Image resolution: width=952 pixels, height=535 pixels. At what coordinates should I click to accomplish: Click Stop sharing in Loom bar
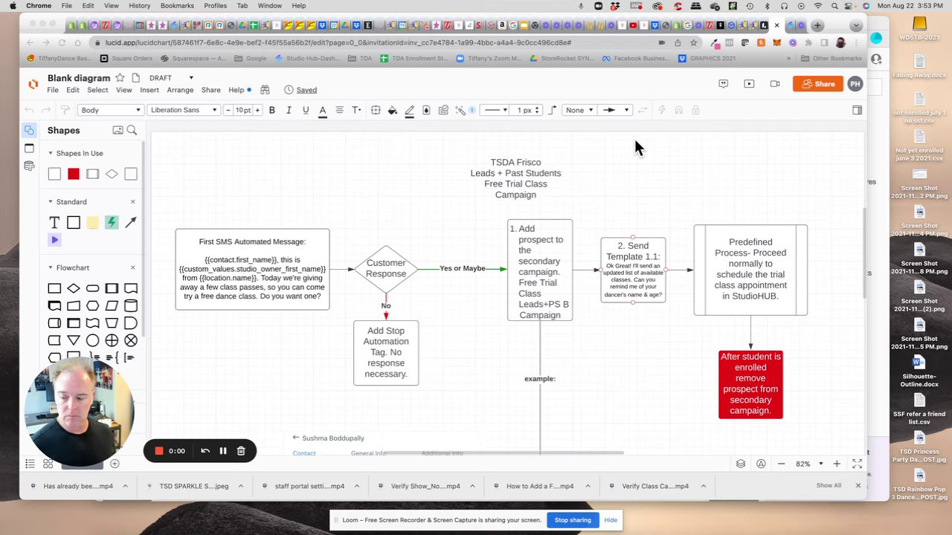coord(573,520)
